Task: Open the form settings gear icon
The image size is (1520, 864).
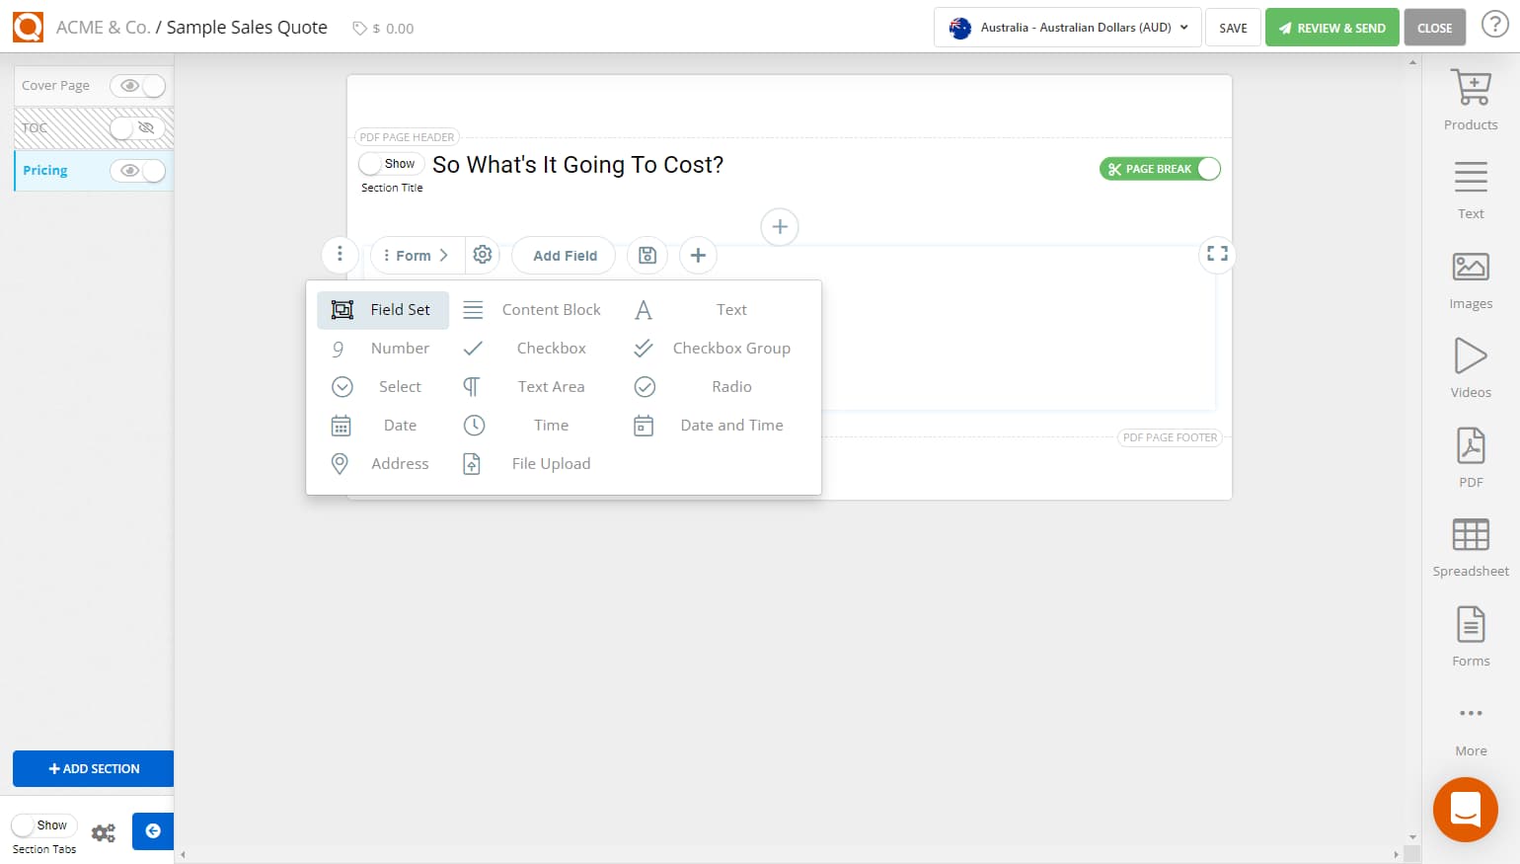Action: [x=483, y=255]
